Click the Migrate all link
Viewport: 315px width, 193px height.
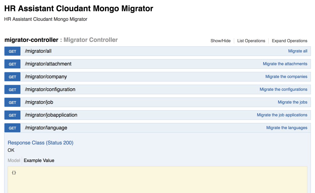pos(298,51)
